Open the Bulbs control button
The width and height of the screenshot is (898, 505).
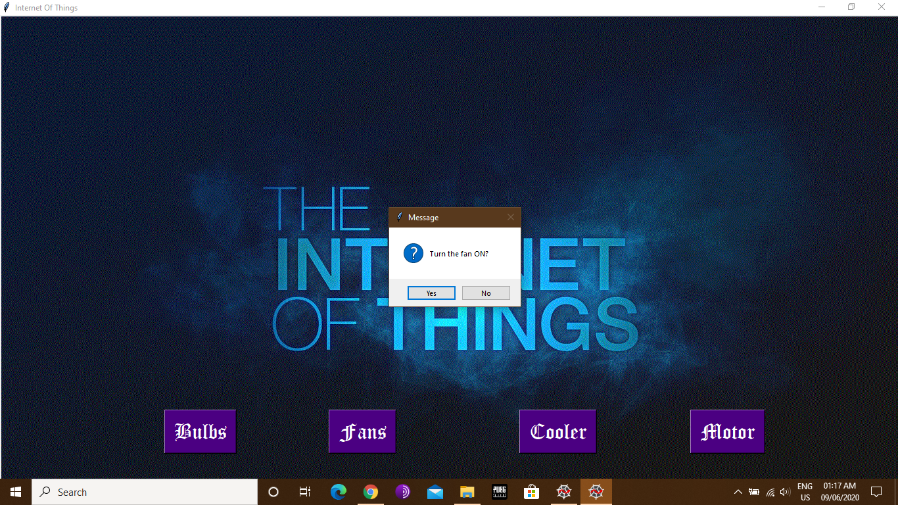(200, 431)
